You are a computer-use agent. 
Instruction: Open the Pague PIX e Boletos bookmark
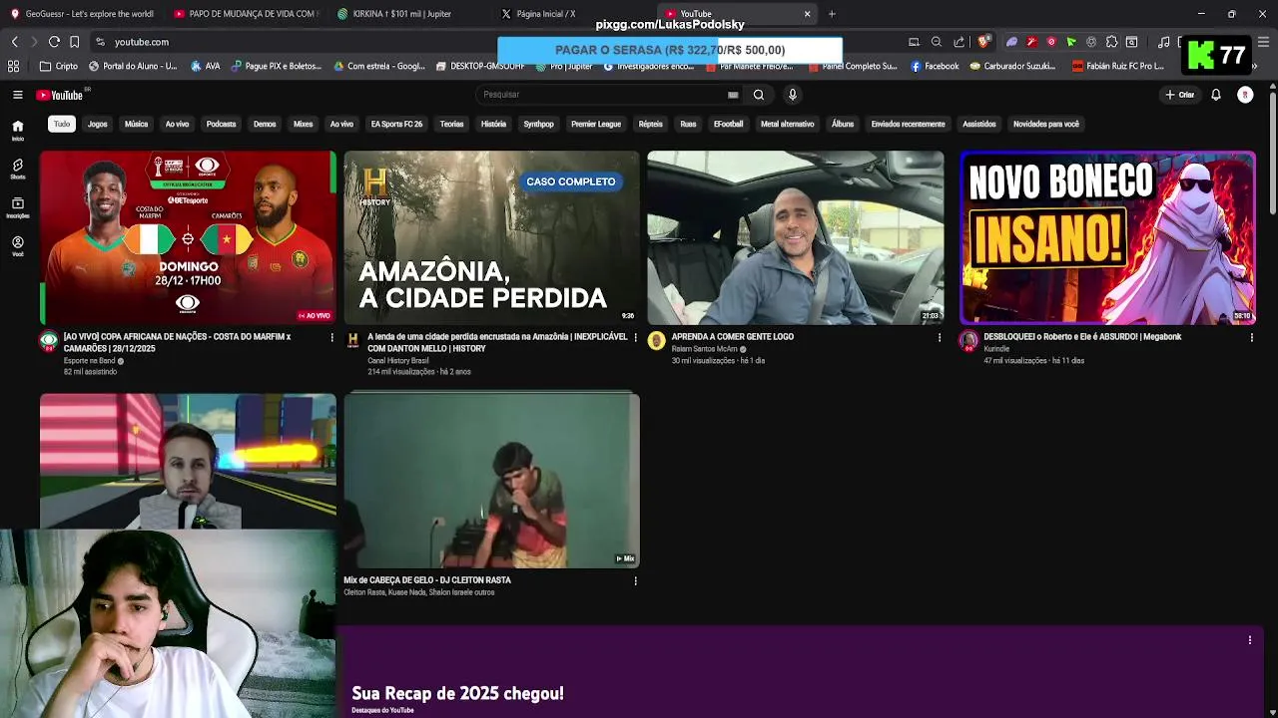[277, 66]
